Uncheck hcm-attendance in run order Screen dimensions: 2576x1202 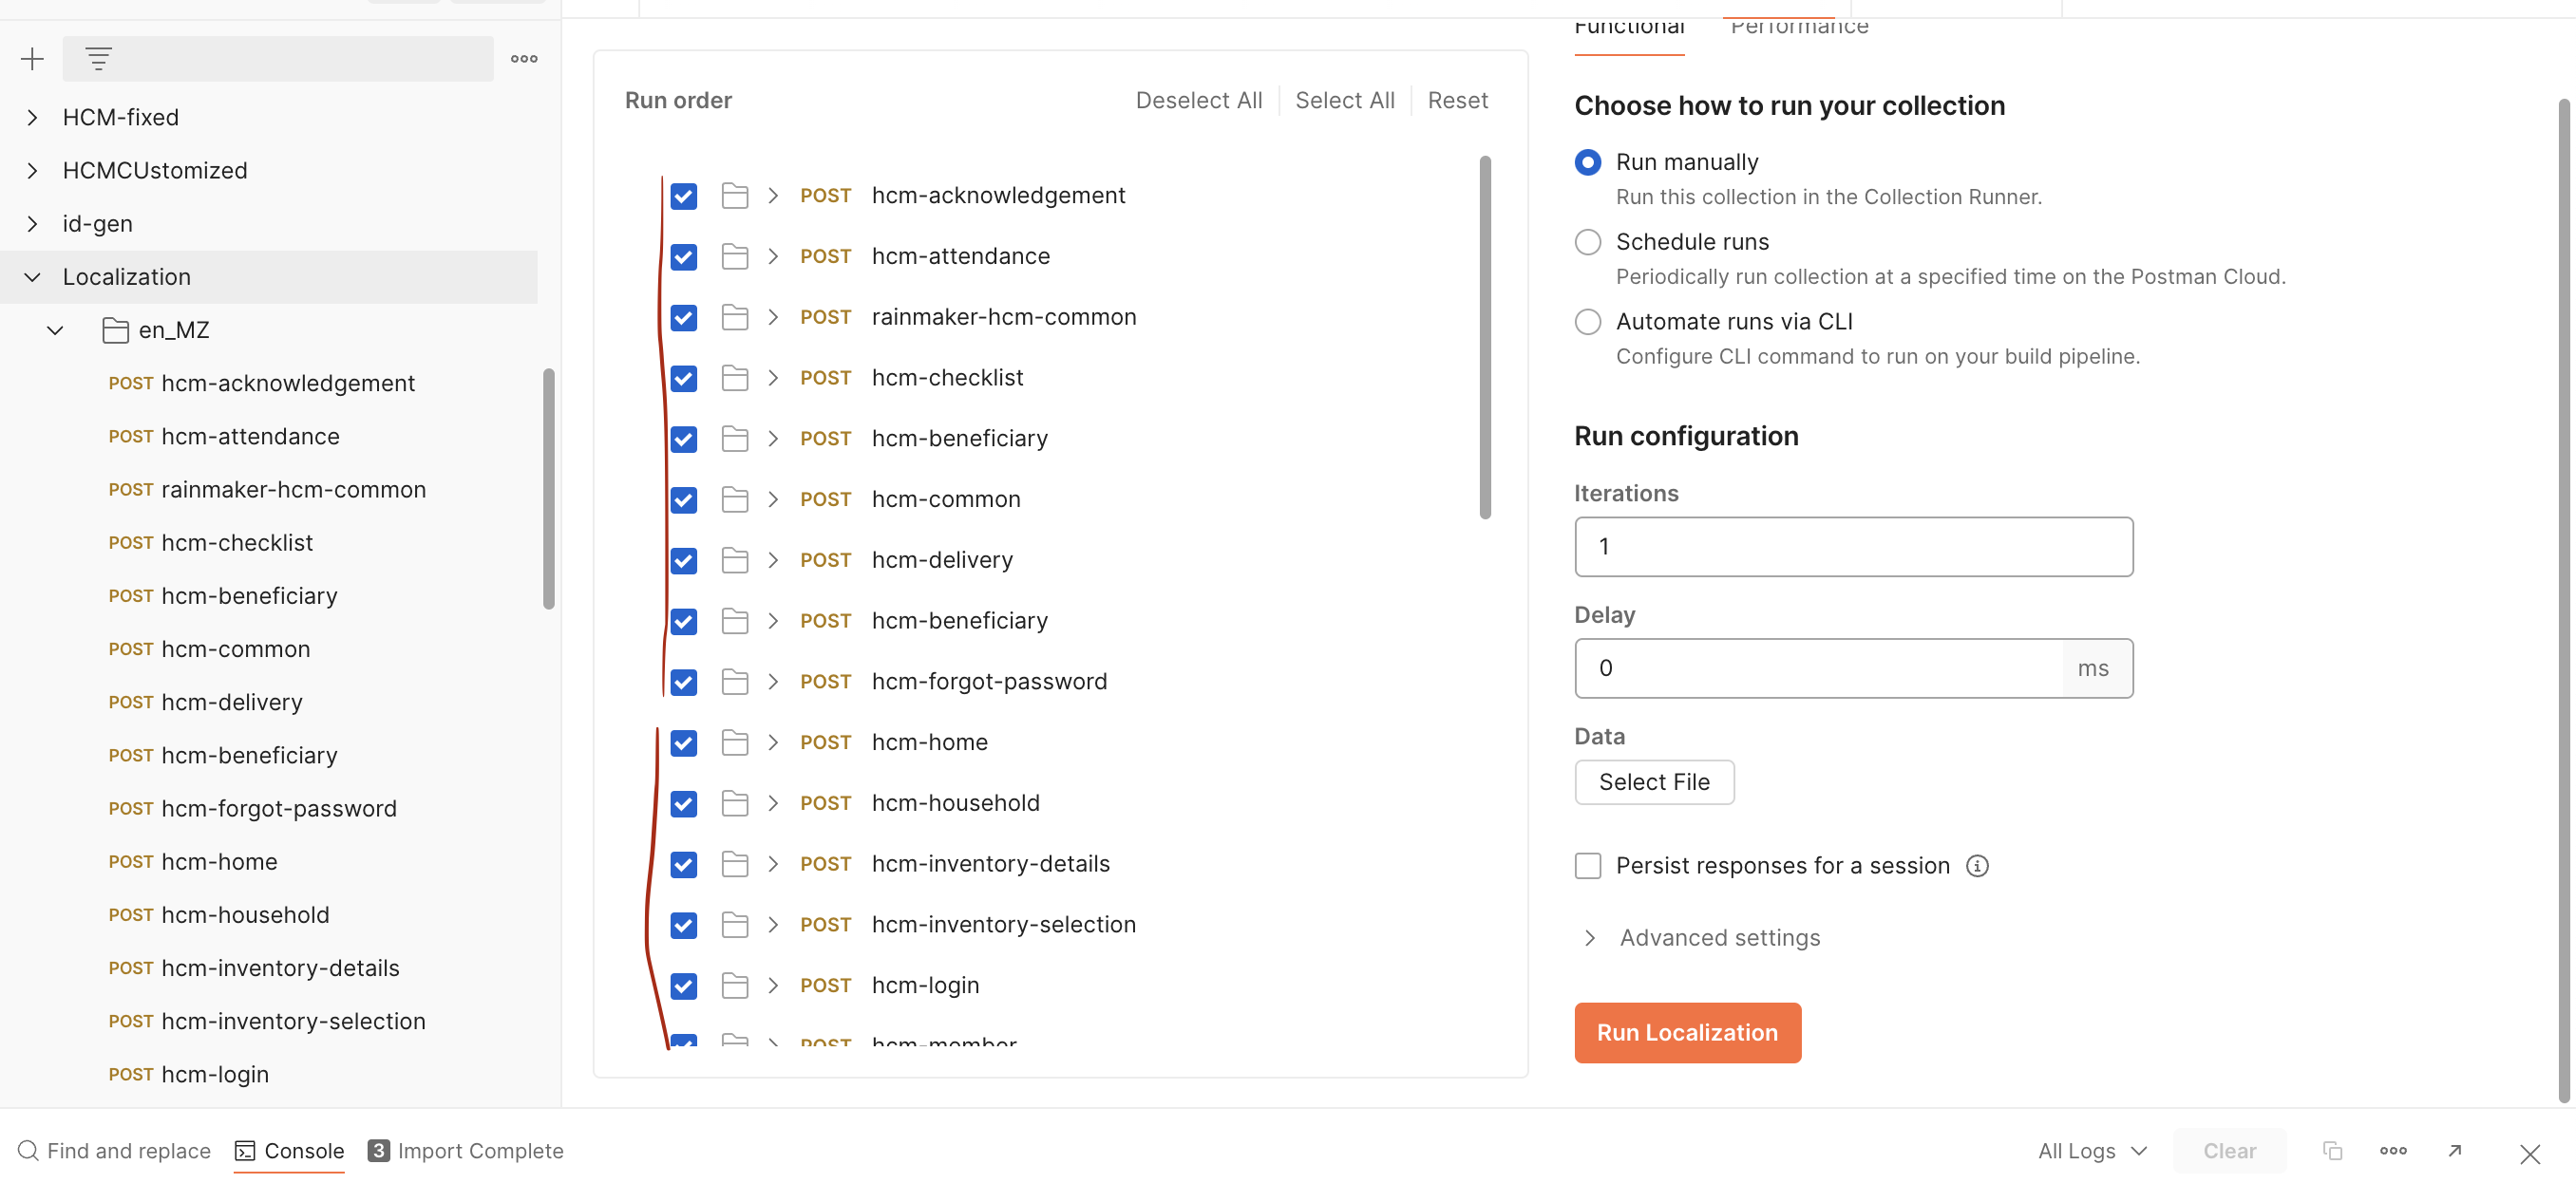pyautogui.click(x=684, y=258)
